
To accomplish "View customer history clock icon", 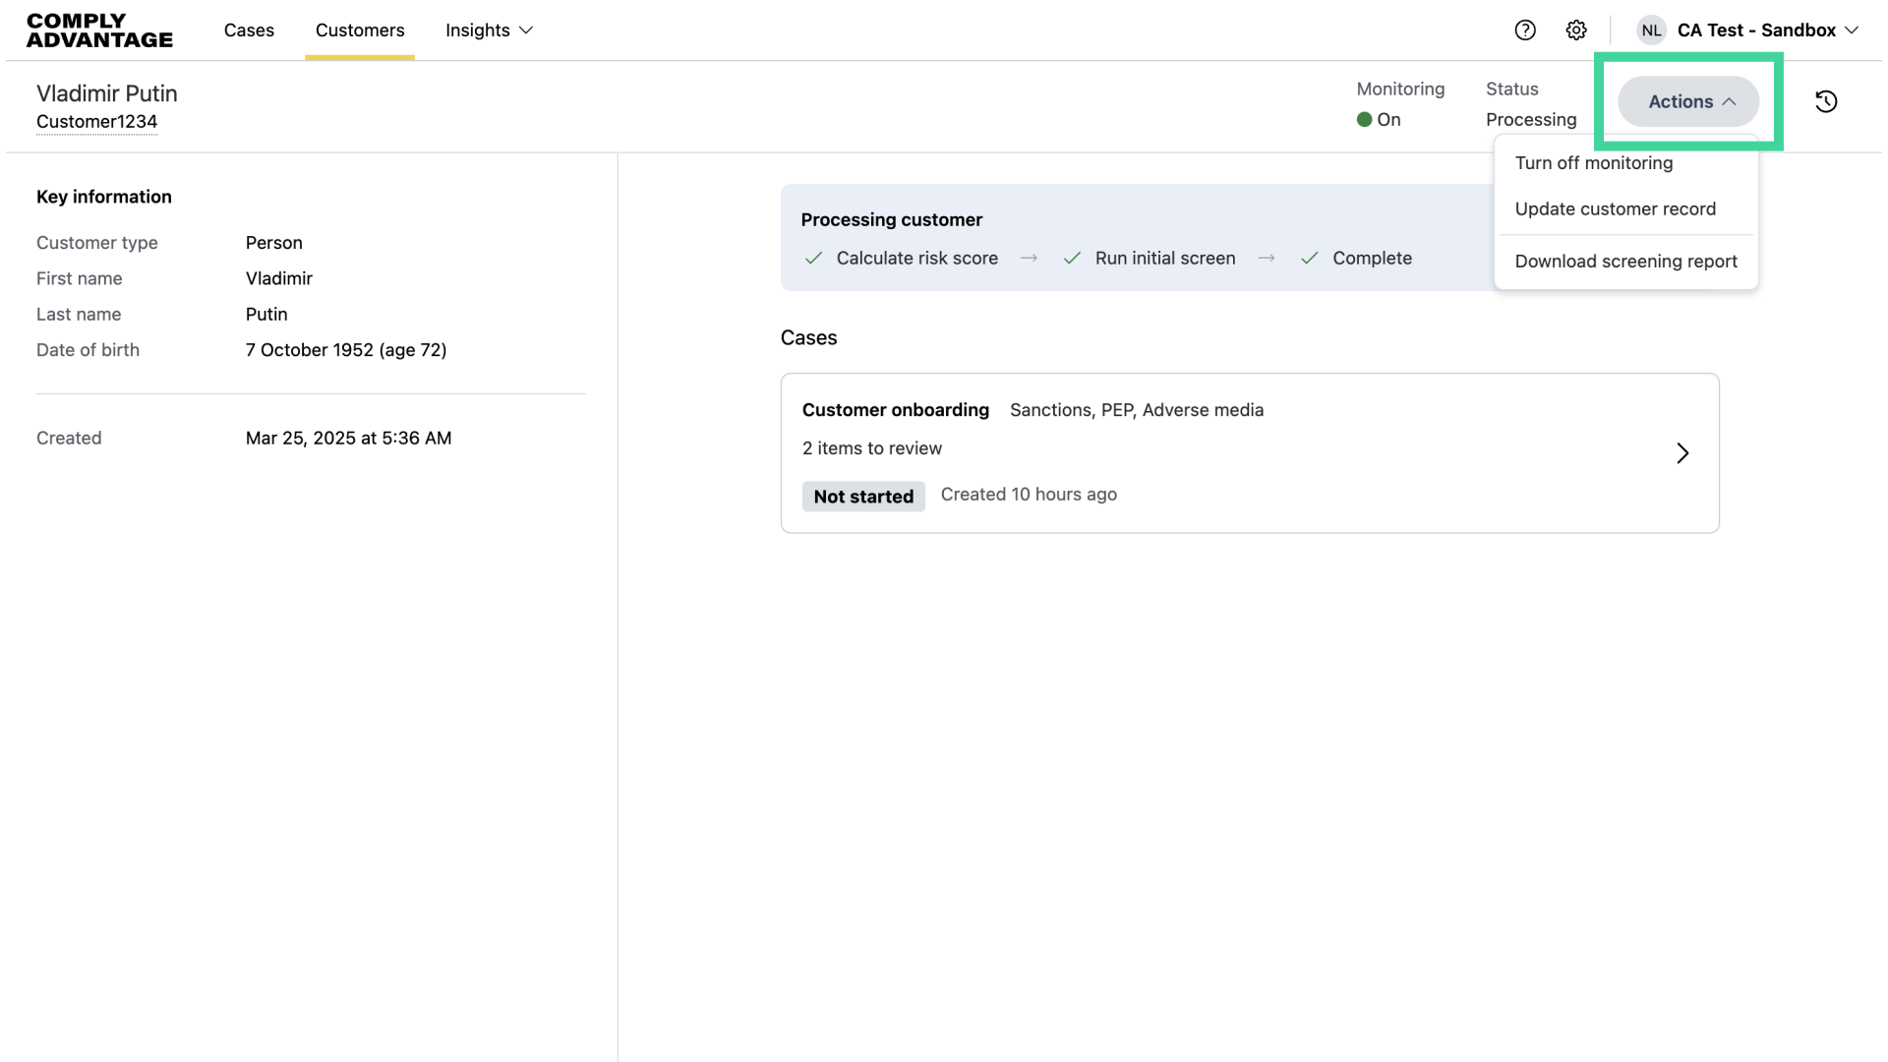I will point(1826,101).
